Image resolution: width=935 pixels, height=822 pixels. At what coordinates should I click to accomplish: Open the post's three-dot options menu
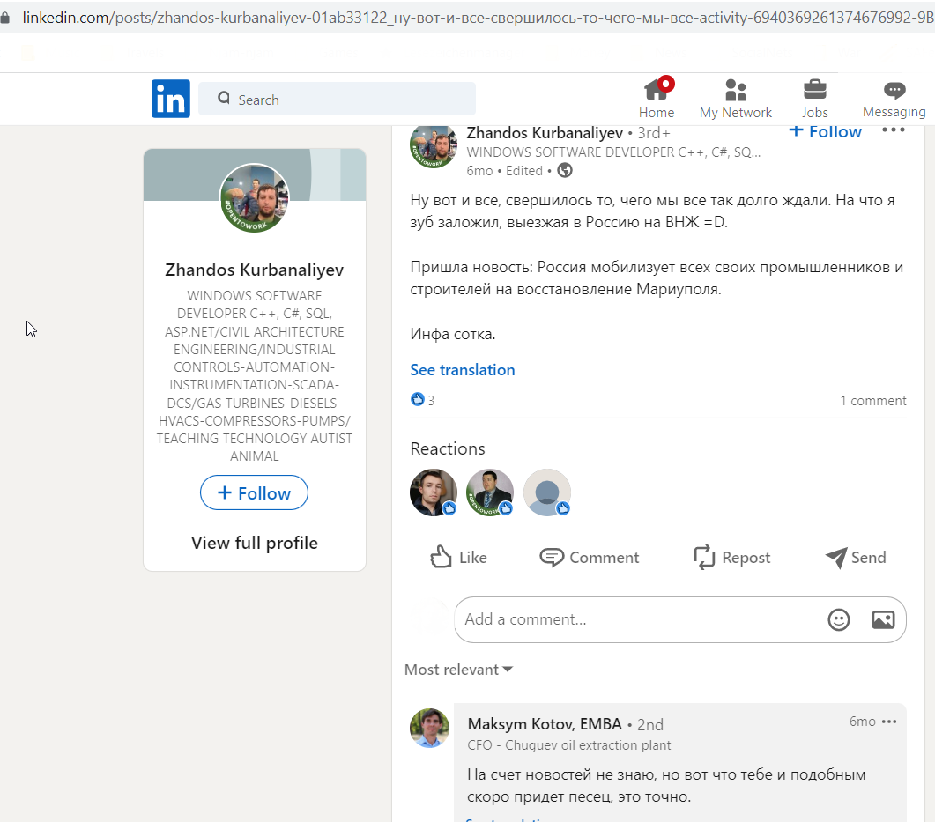click(893, 130)
